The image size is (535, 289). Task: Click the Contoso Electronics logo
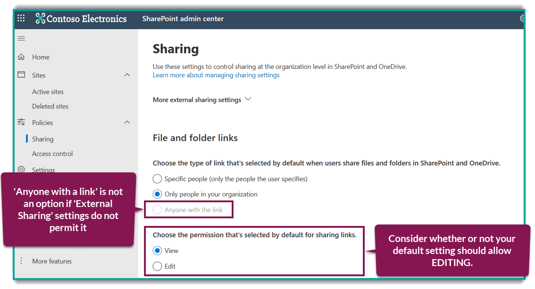pyautogui.click(x=81, y=18)
